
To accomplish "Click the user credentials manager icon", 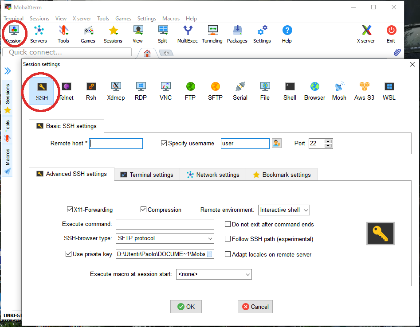I will (277, 144).
